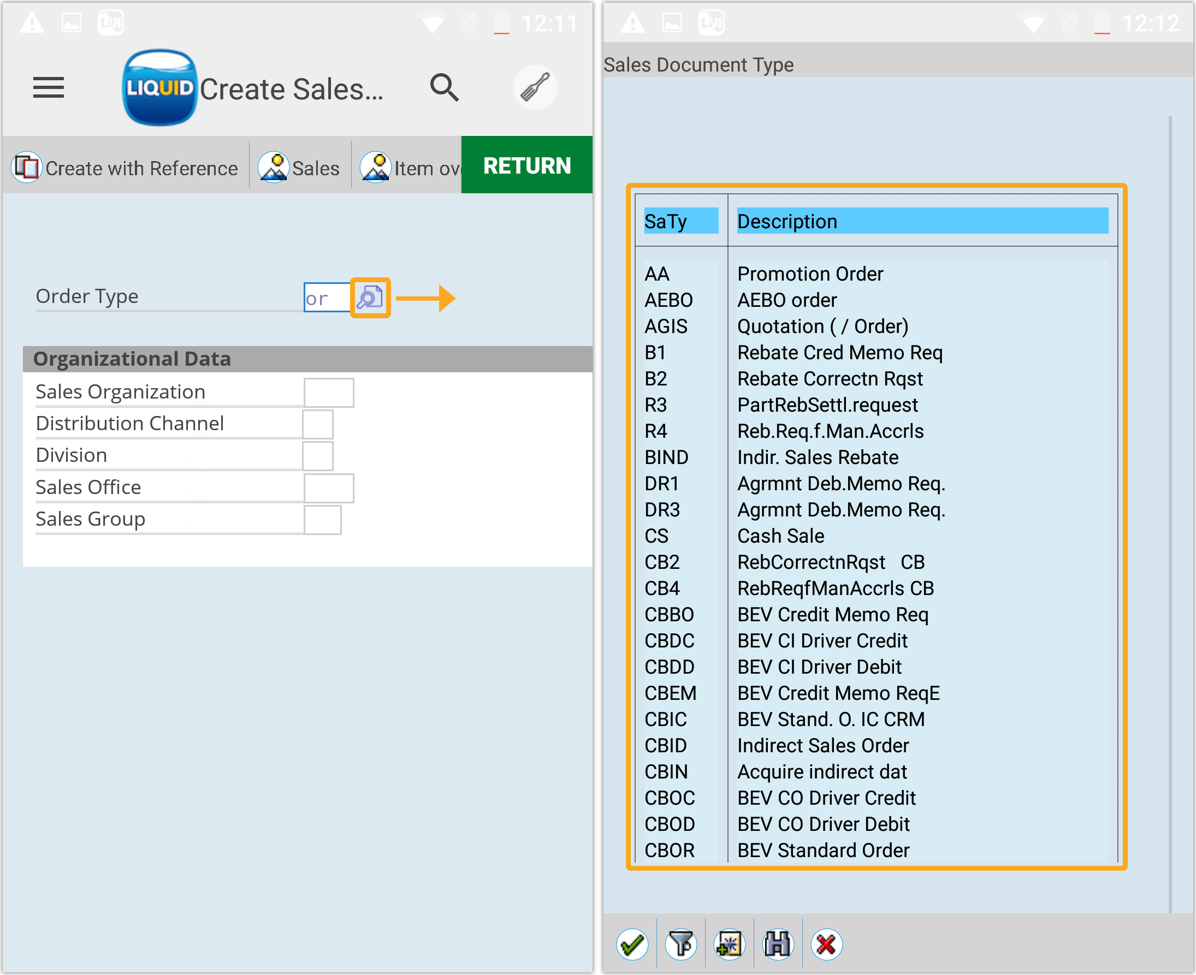Image resolution: width=1196 pixels, height=975 pixels.
Task: Open the paintbrush customization tool icon
Action: pyautogui.click(x=535, y=87)
